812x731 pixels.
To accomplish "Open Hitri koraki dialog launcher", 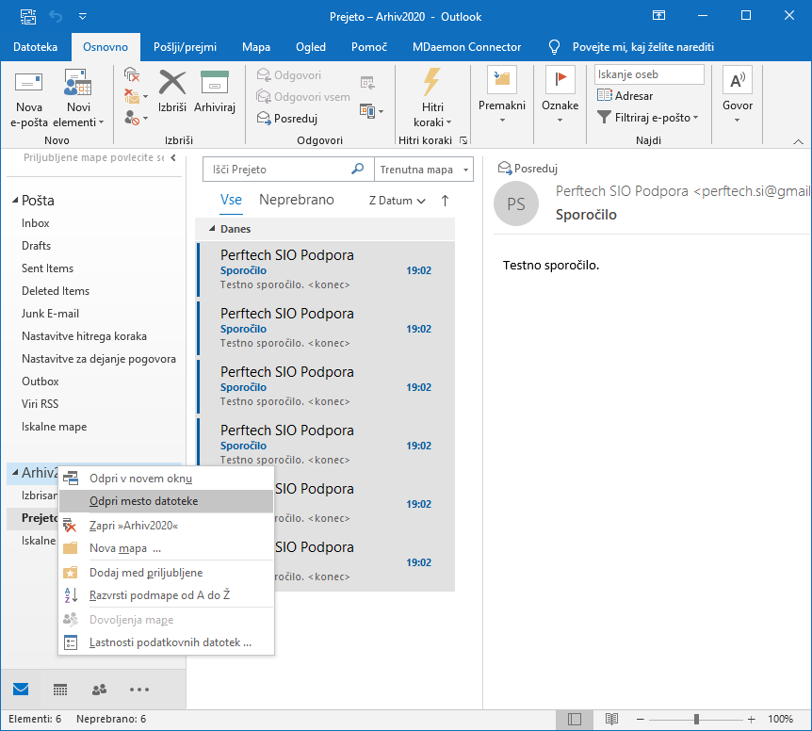I will coord(463,140).
